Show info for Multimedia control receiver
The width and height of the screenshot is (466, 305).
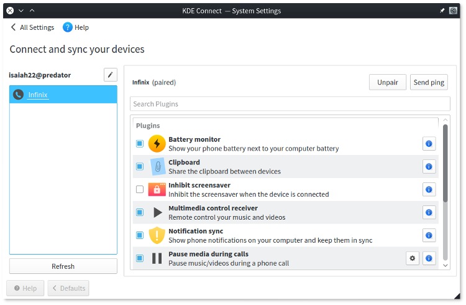coord(429,212)
